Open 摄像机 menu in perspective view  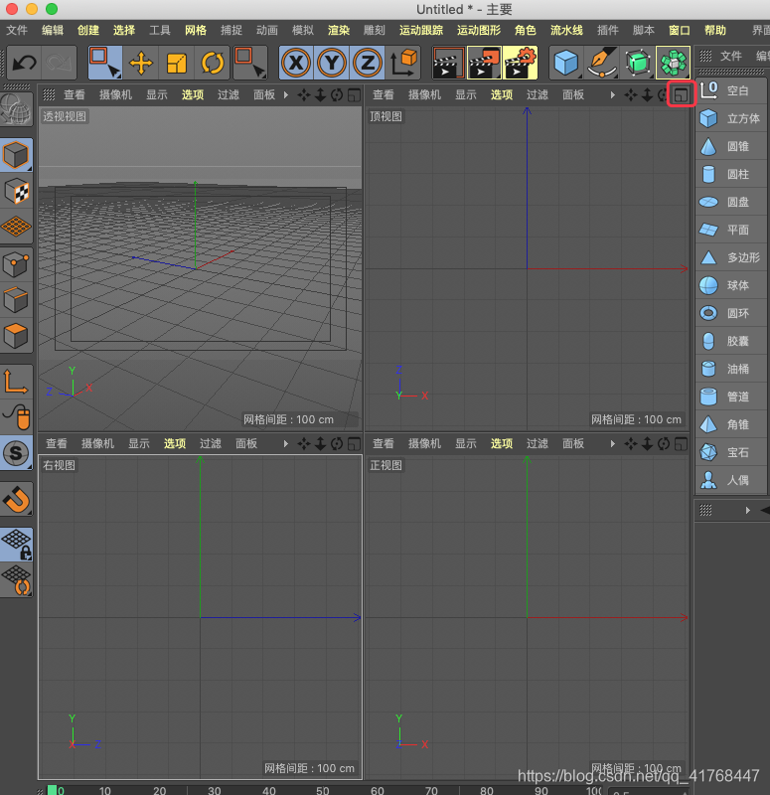pyautogui.click(x=115, y=94)
